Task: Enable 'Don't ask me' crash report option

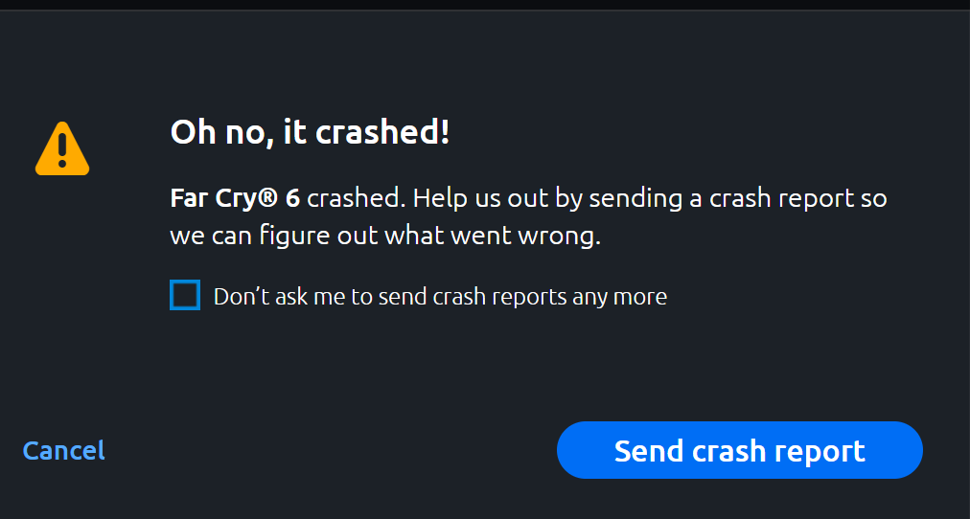Action: point(185,295)
